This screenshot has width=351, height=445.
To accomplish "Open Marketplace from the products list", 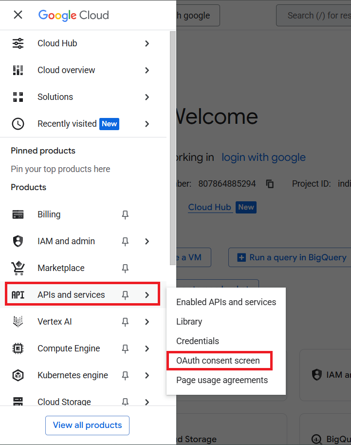I will [61, 268].
